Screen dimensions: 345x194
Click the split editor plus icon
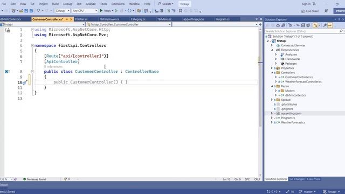(260, 24)
